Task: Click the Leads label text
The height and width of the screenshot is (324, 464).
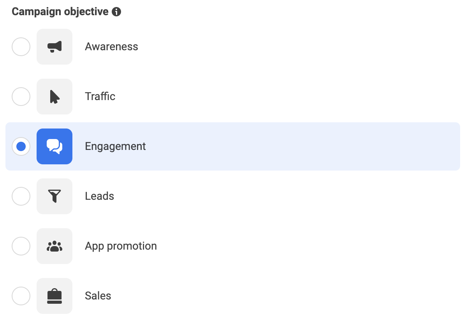Action: click(99, 196)
